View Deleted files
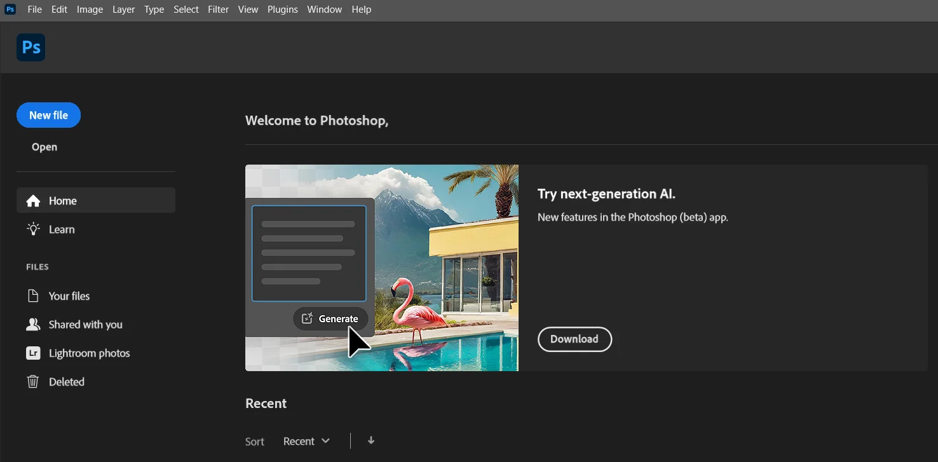 point(96,382)
